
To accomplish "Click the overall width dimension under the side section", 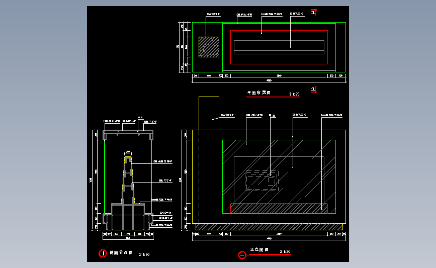I will pyautogui.click(x=128, y=238).
